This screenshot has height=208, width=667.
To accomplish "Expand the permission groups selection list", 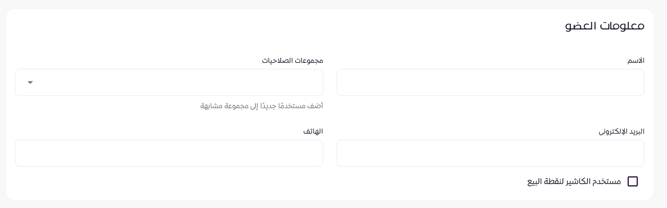I will [169, 82].
